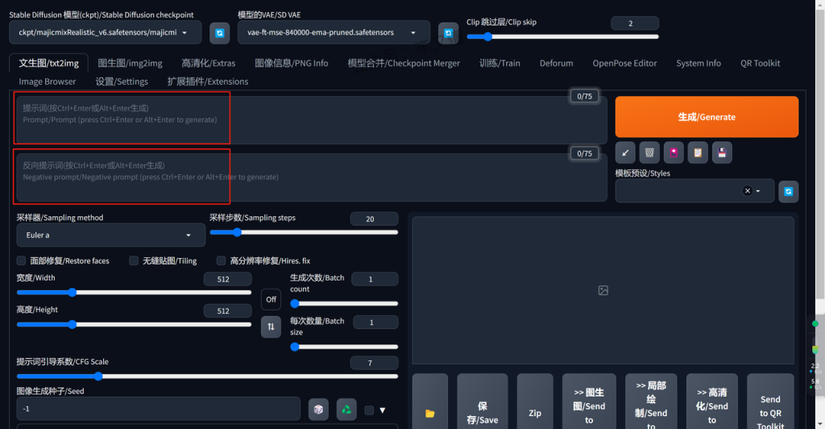Click the dice icon to randomize seed
This screenshot has height=429, width=825.
click(x=318, y=410)
